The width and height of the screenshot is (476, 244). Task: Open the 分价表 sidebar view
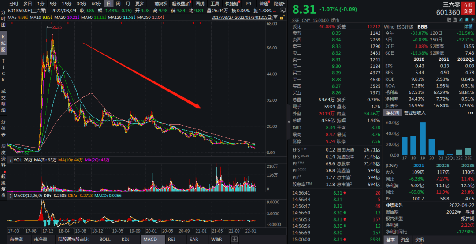pyautogui.click(x=4, y=128)
